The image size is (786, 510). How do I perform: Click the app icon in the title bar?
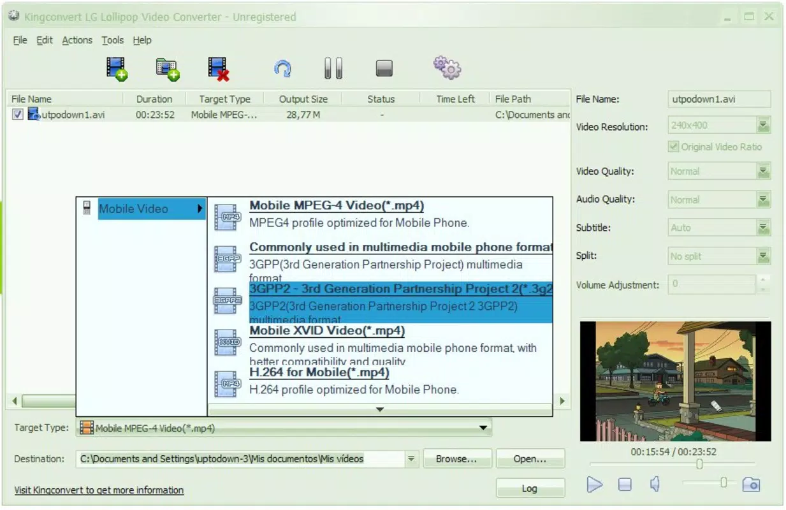coord(13,16)
